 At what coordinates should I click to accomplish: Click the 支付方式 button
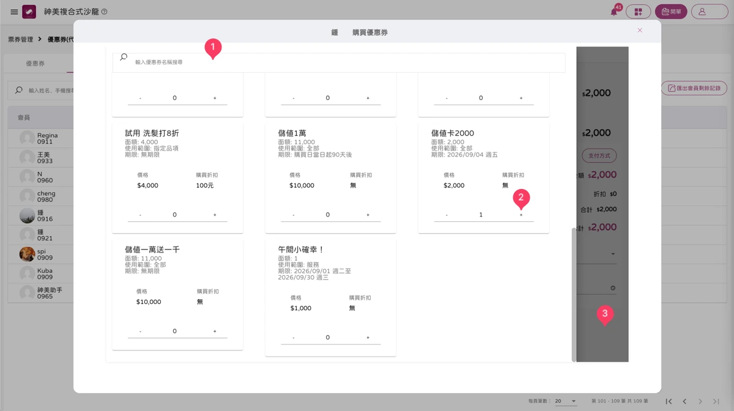point(599,155)
